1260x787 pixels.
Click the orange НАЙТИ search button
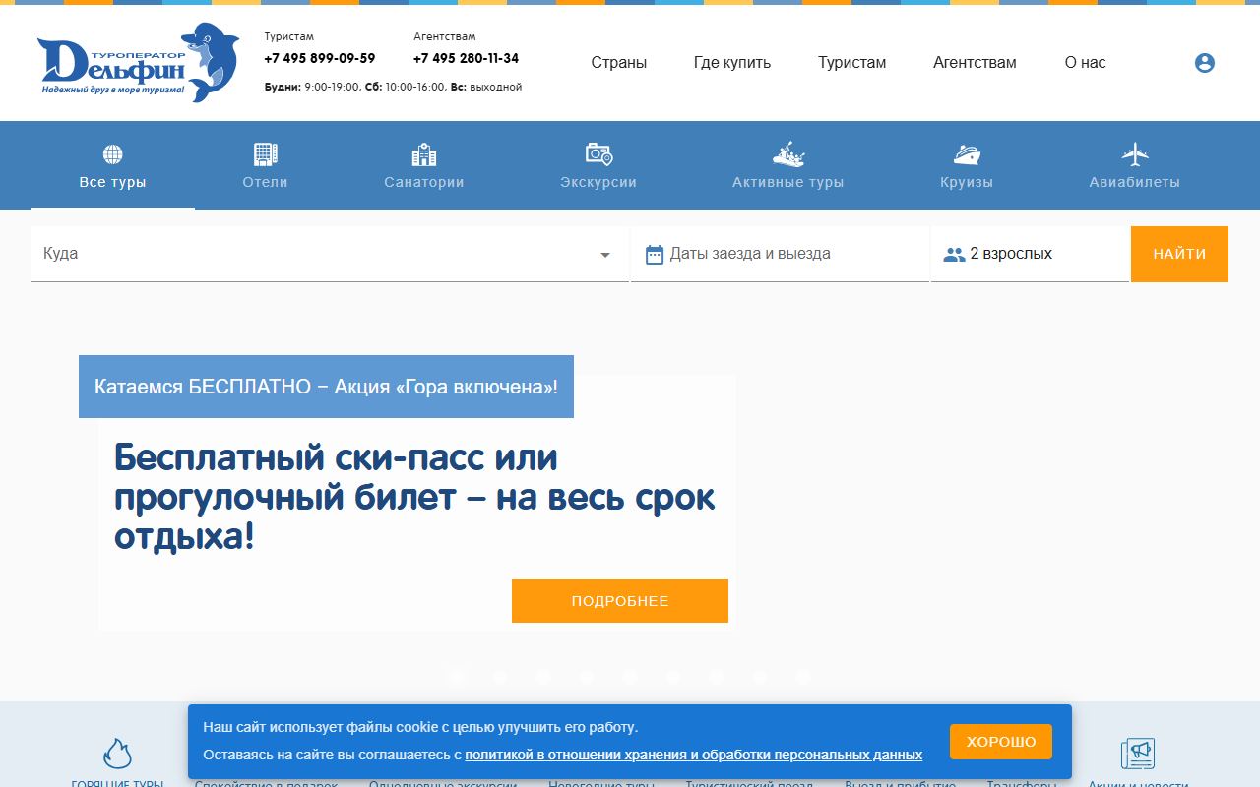coord(1179,254)
